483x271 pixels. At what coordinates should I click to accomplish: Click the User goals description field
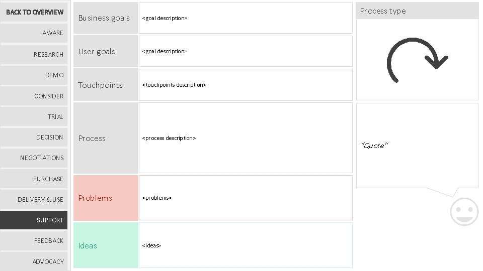[246, 51]
